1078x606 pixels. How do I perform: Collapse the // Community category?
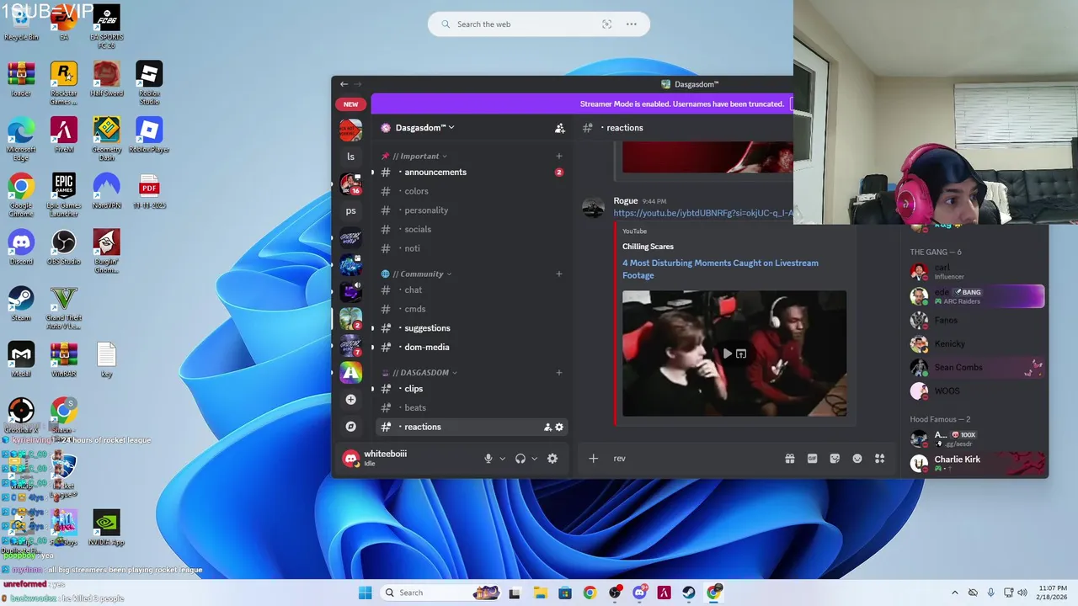pyautogui.click(x=417, y=274)
